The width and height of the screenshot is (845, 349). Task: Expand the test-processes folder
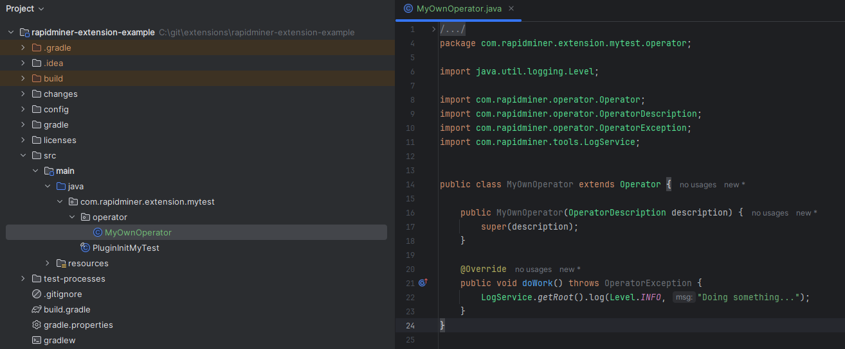coord(23,278)
